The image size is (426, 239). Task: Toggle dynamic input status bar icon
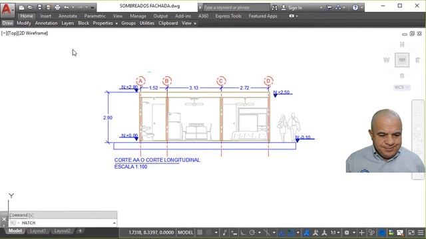click(234, 232)
